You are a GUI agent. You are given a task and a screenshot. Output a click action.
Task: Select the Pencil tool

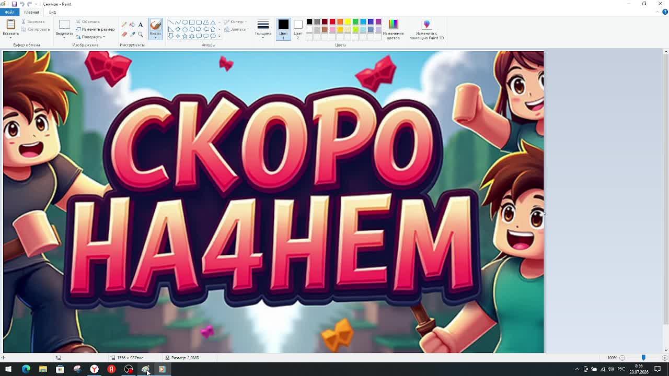[124, 25]
